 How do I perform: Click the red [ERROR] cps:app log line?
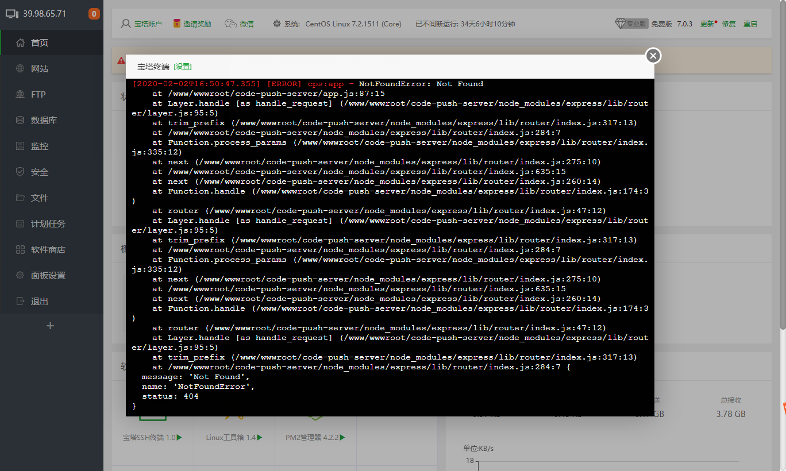pyautogui.click(x=308, y=84)
